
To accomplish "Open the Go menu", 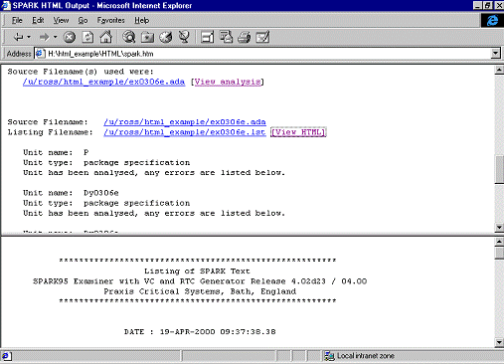I will tap(83, 20).
